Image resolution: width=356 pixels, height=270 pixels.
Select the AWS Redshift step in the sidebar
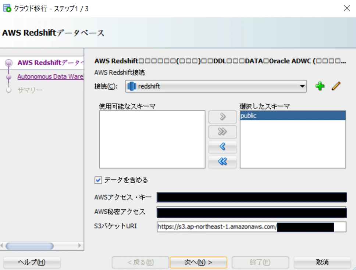[50, 62]
